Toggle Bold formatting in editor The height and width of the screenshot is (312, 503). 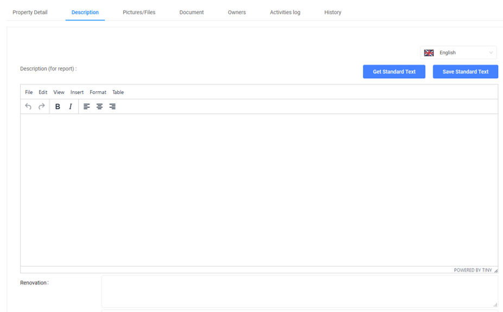pos(58,106)
